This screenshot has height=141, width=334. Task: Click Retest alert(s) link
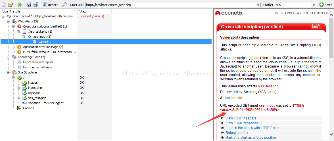click(236, 133)
